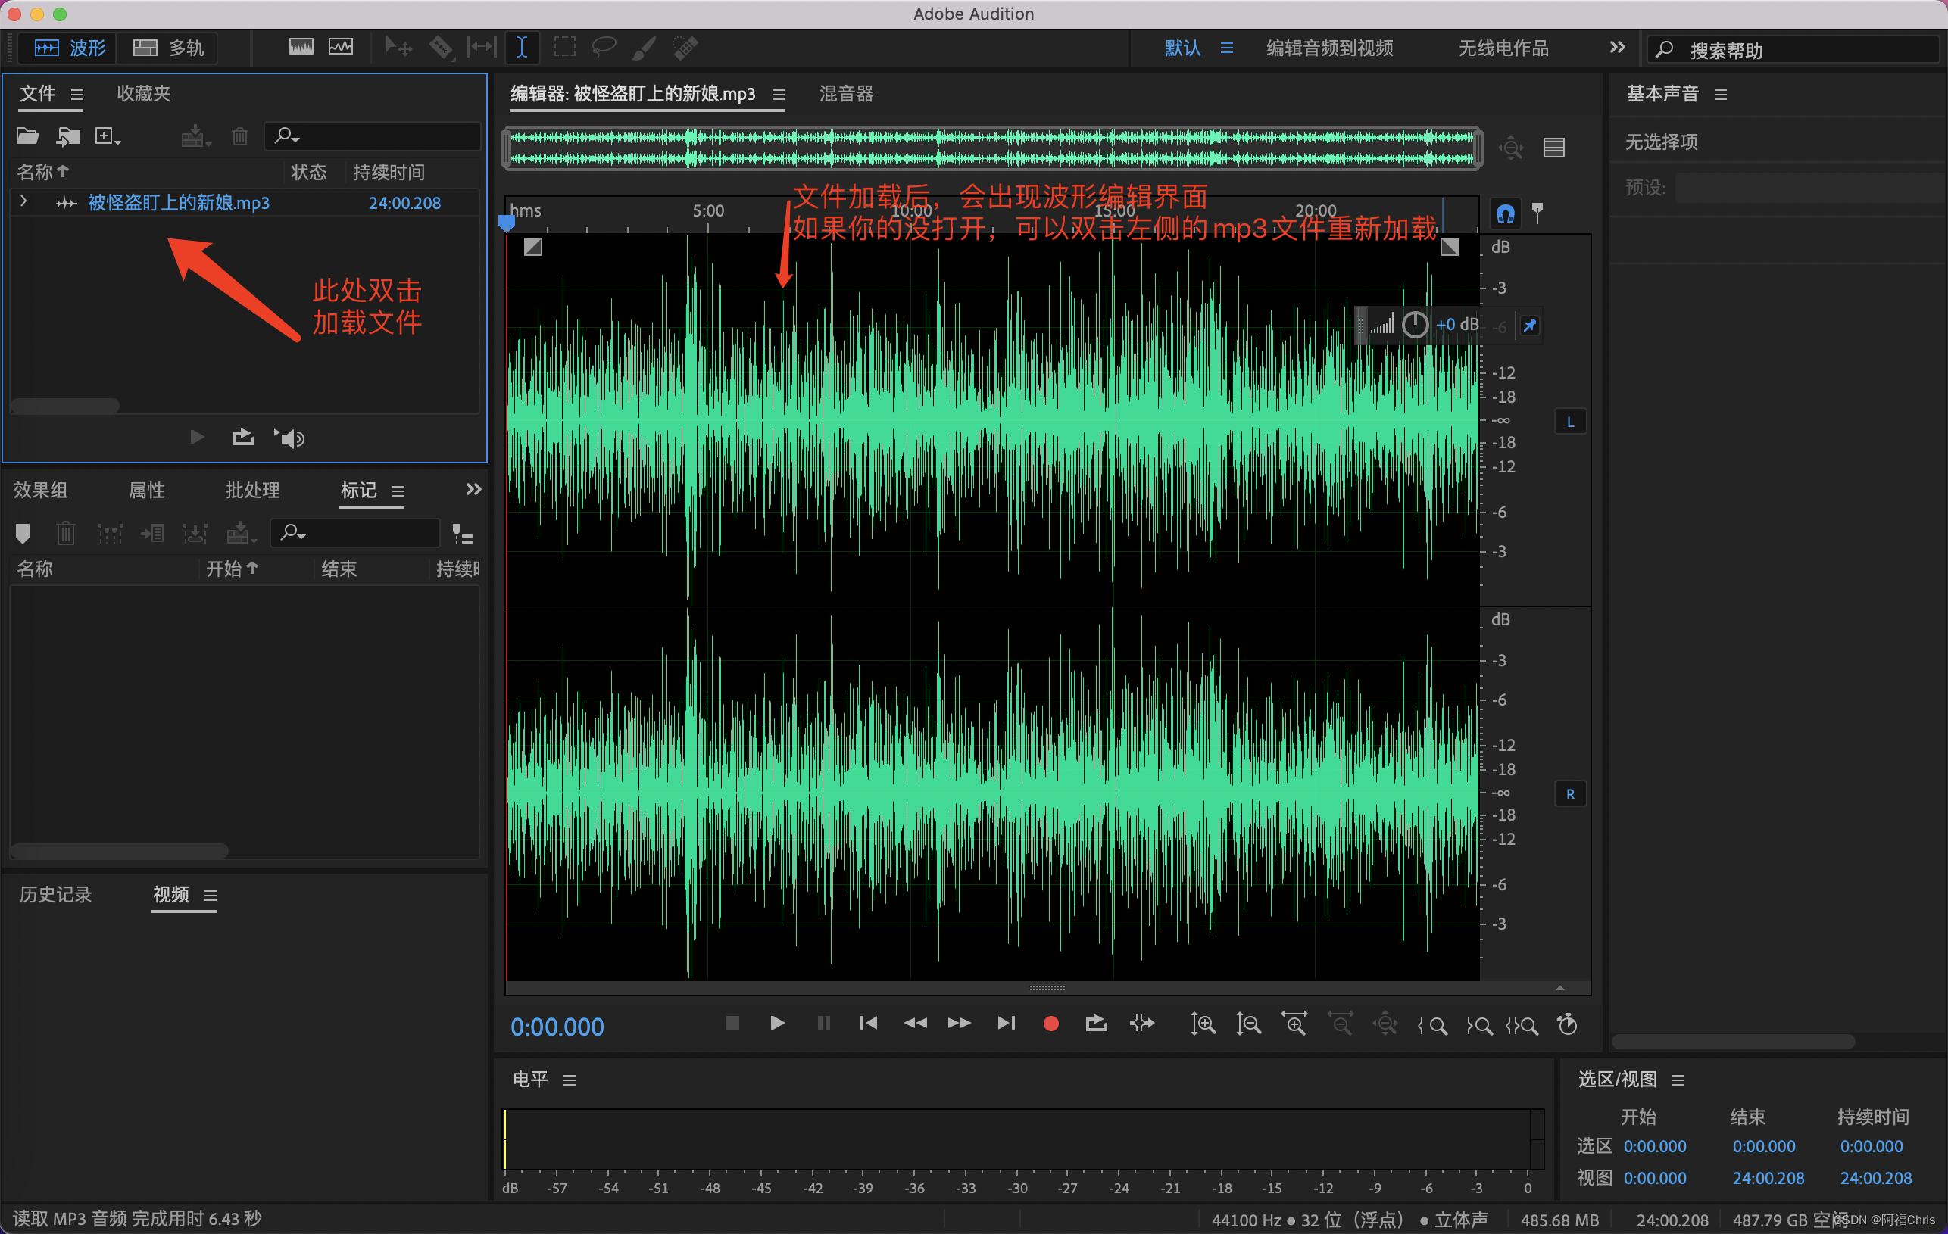Select the Spot Healing Brush tool
Image resolution: width=1948 pixels, height=1234 pixels.
685,47
